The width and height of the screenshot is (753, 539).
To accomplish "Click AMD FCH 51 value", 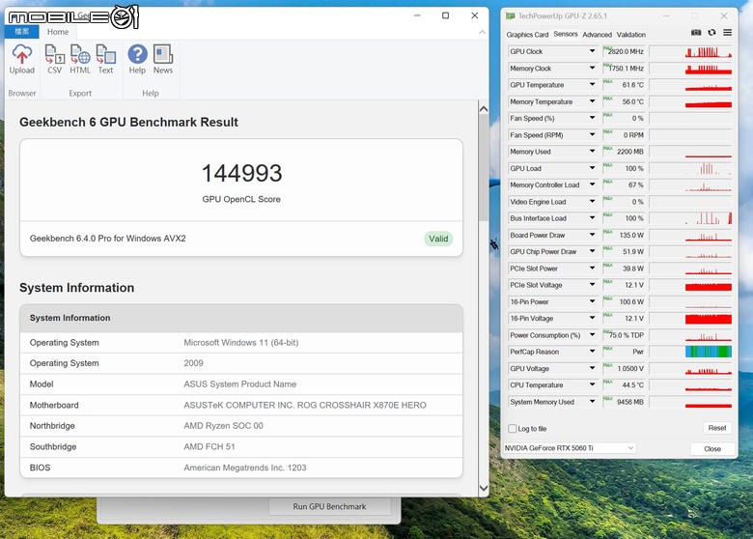I will pyautogui.click(x=209, y=447).
